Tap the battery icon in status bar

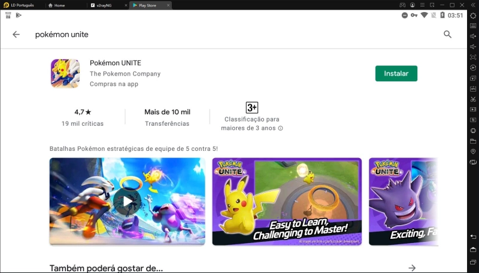click(x=442, y=15)
